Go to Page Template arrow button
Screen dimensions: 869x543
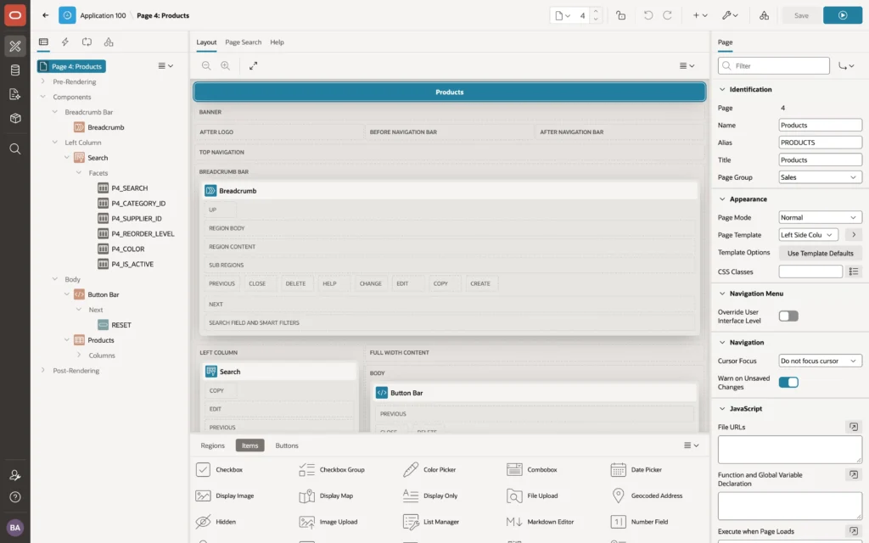(854, 235)
